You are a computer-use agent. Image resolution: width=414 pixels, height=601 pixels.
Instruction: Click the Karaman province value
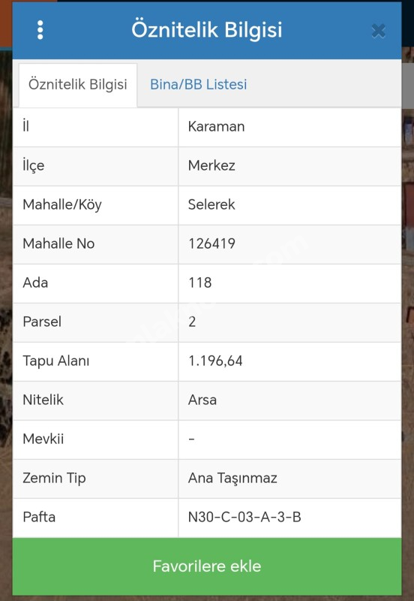(216, 127)
